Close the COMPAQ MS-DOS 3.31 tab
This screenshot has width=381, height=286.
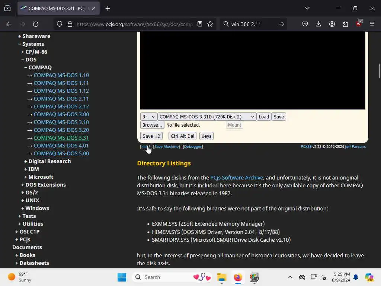tap(94, 8)
